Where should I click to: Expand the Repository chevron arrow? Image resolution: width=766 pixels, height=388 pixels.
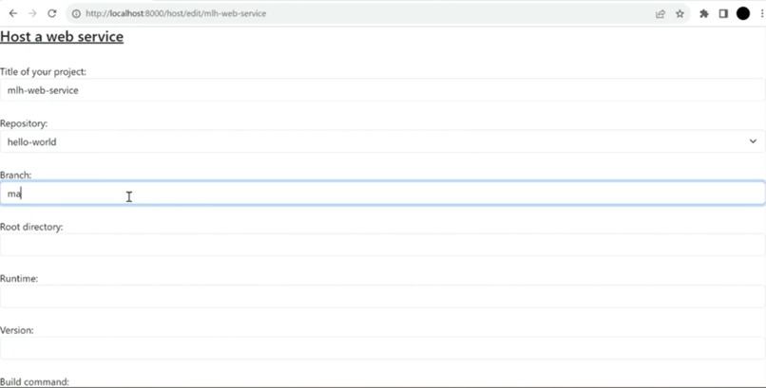[753, 141]
